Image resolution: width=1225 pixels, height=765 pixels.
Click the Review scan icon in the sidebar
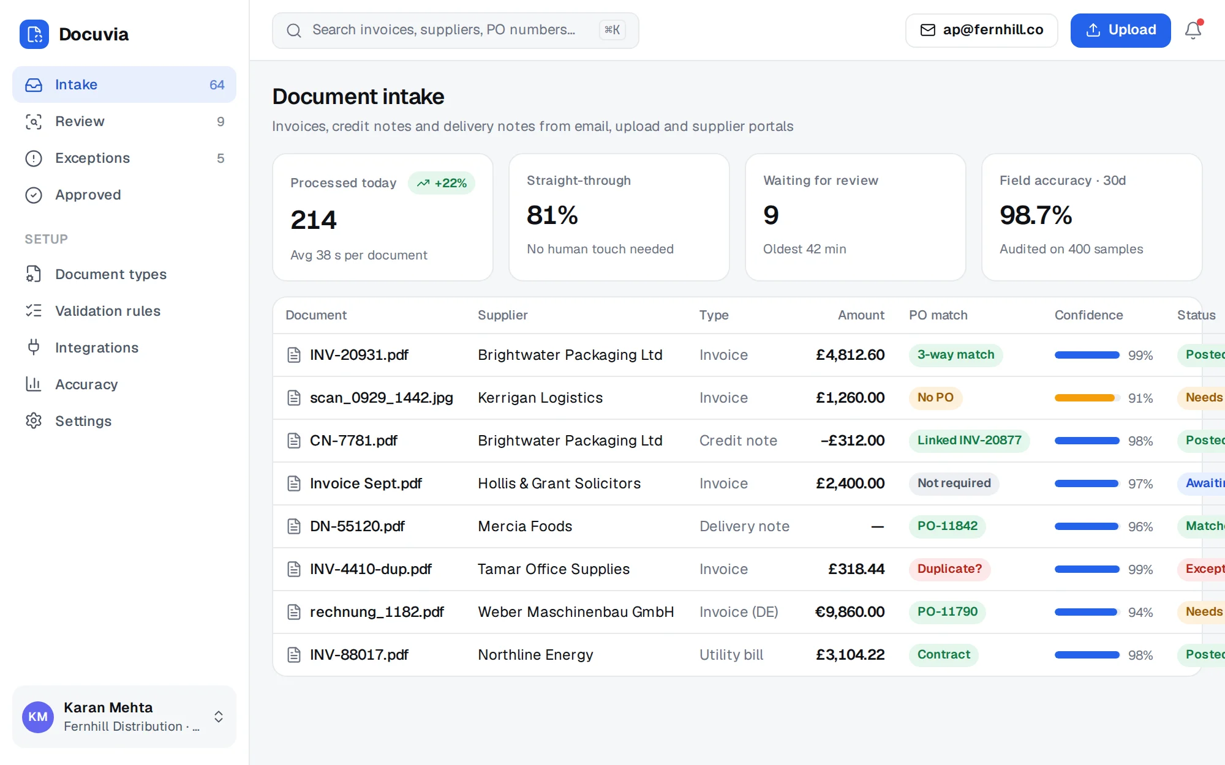pos(34,122)
